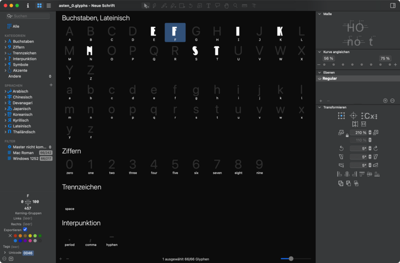Click the flip horizontal transform icon
This screenshot has width=400, height=263.
(355, 123)
